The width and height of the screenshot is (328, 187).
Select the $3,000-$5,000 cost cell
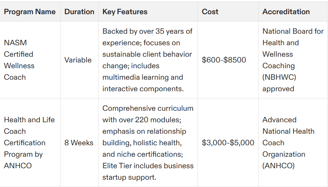[228, 143]
